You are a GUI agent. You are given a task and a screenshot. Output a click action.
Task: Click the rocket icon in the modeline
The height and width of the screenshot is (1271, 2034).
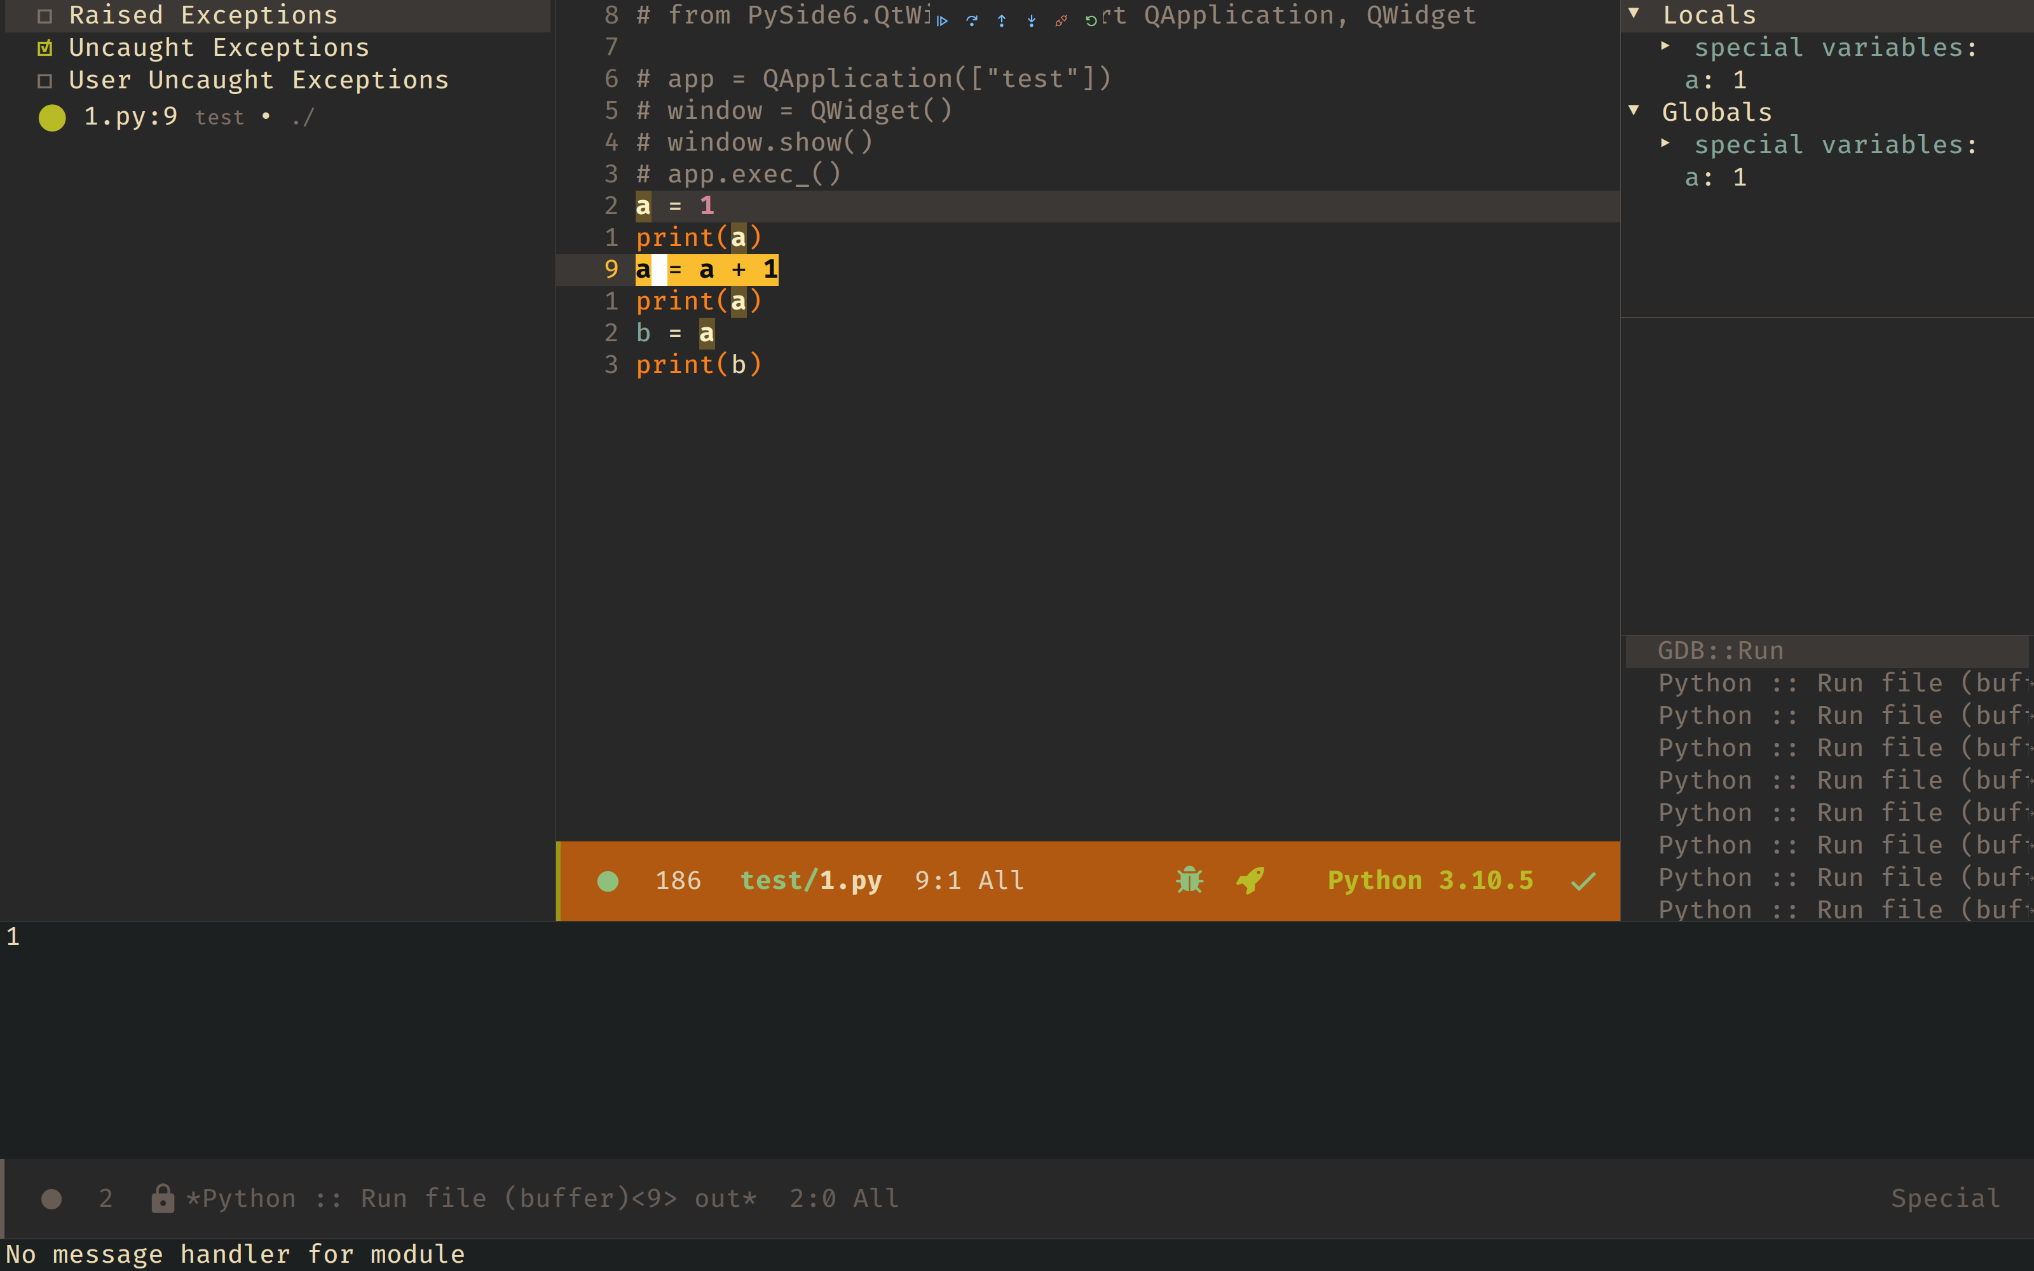coord(1250,880)
